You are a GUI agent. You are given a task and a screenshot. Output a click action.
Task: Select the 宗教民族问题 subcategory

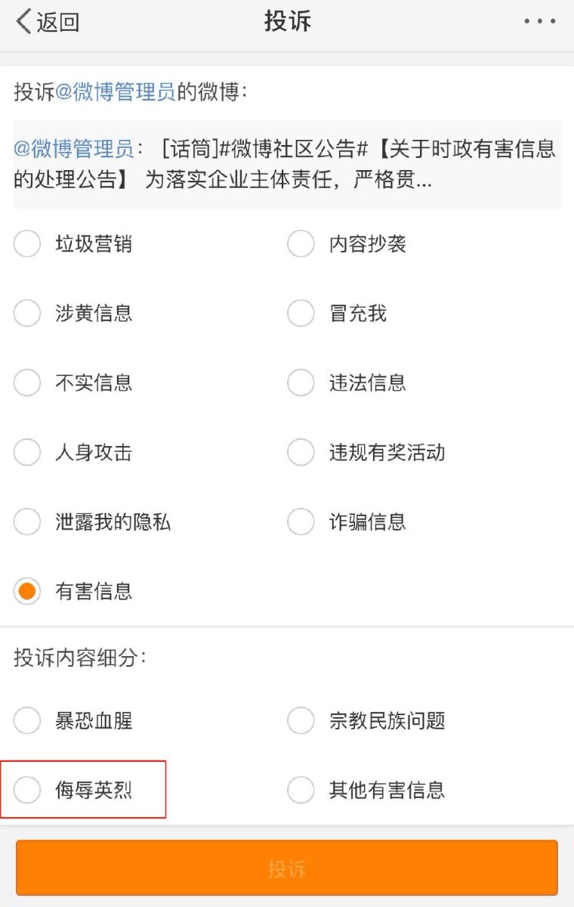pos(301,720)
